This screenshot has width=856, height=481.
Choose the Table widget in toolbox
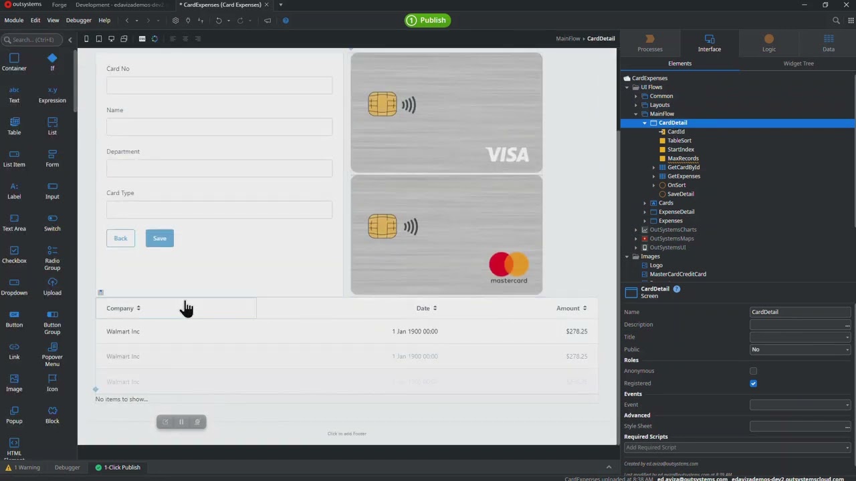[x=14, y=126]
